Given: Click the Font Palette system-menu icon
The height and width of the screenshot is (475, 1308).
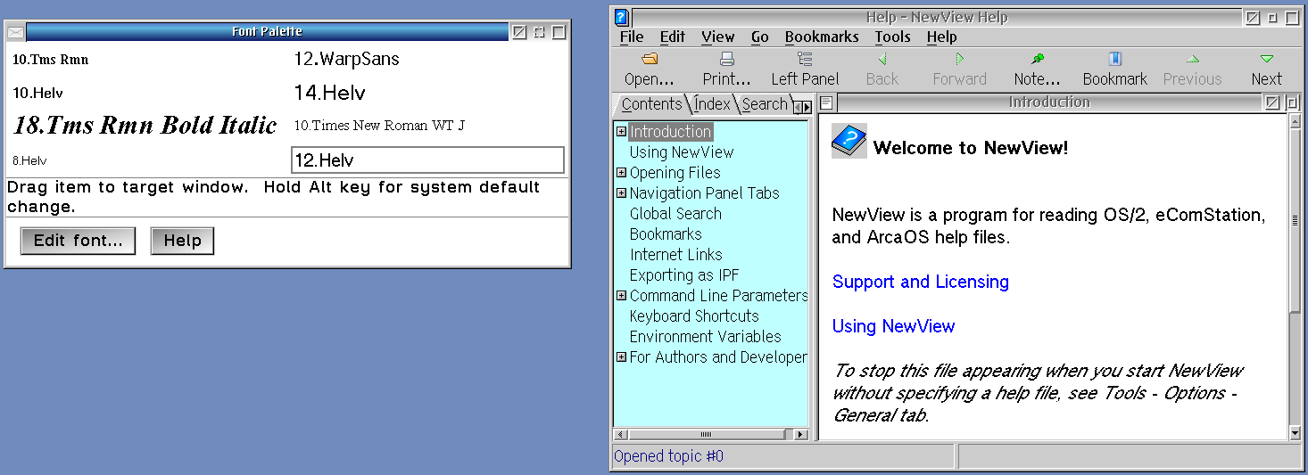Looking at the screenshot, I should point(15,32).
